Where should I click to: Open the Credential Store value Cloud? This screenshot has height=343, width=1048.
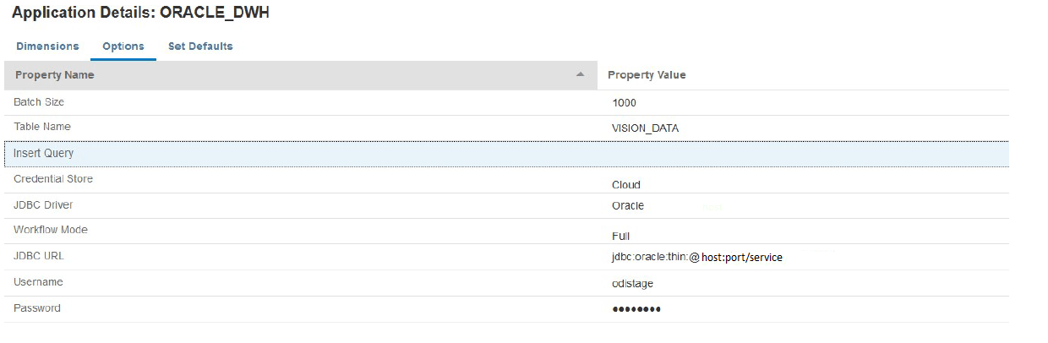point(626,185)
